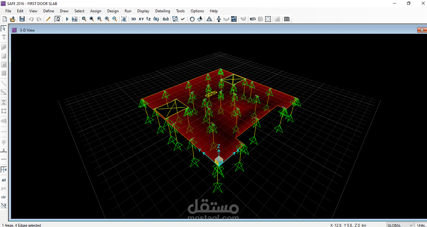Click the 3-D View window title

coord(27,30)
